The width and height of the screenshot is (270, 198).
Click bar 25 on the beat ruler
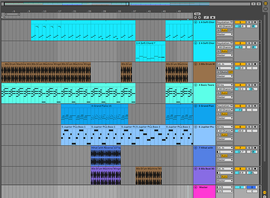click(90, 11)
